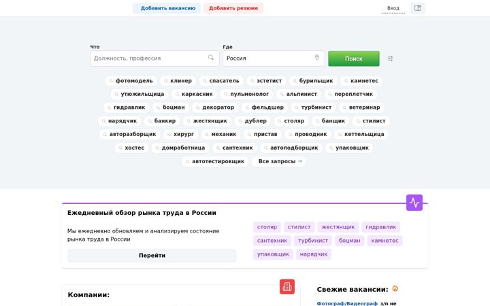The width and height of the screenshot is (490, 306).
Task: Open Все запросы link
Action: pos(279,161)
